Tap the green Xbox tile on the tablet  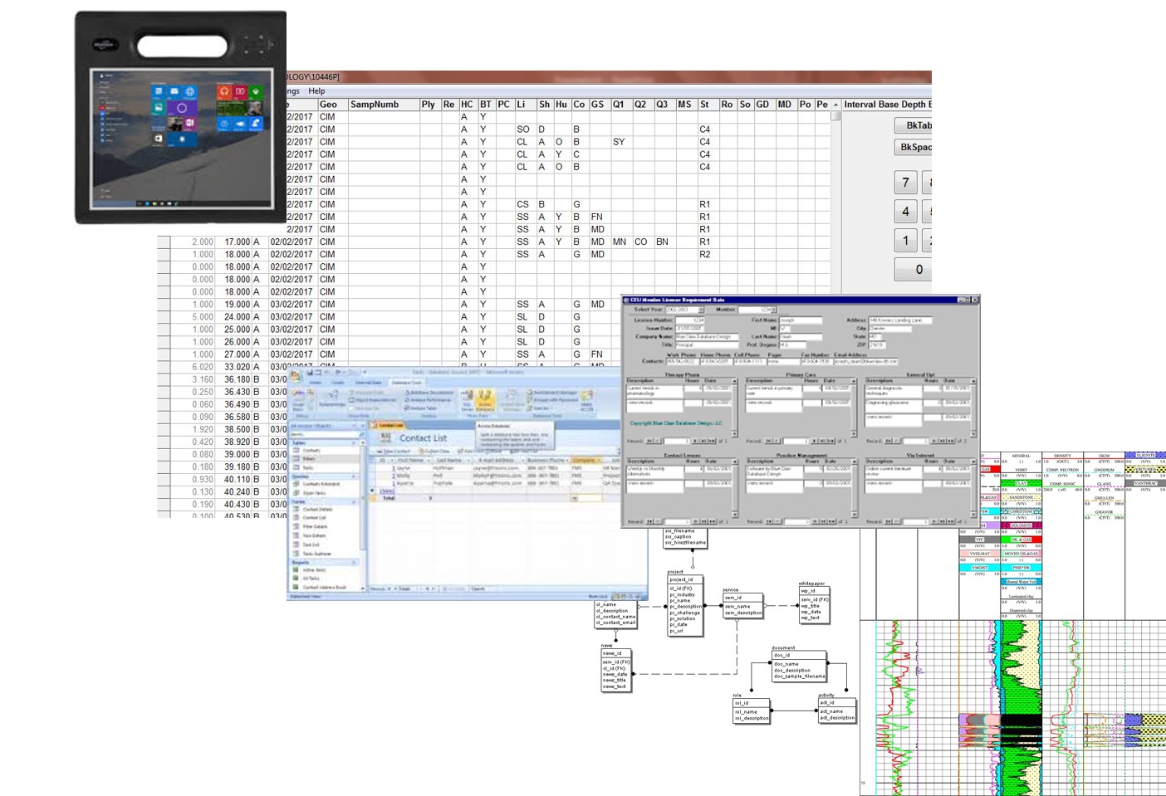pyautogui.click(x=256, y=92)
